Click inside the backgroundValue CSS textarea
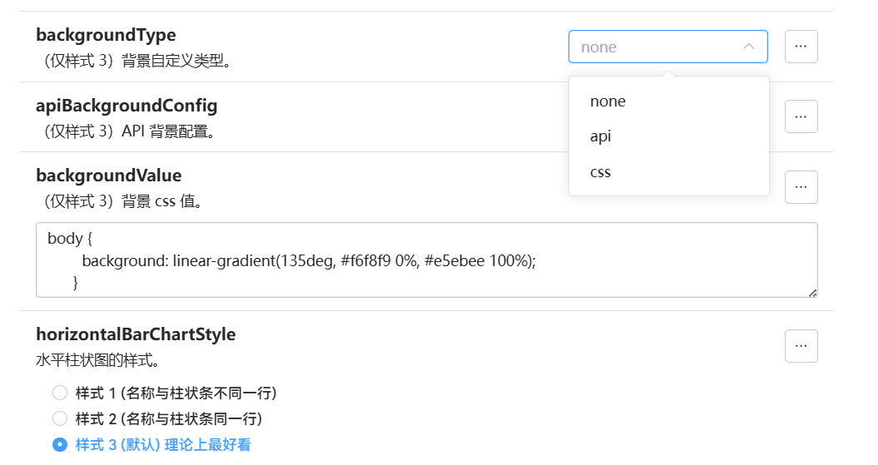Screen dimensions: 878x465 [427, 260]
